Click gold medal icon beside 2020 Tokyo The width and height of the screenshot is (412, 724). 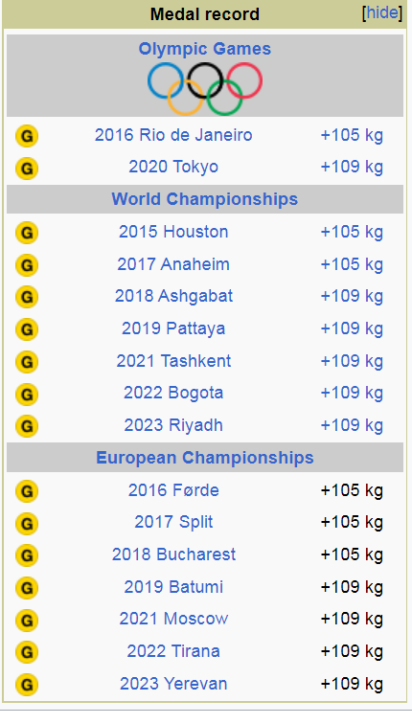[x=27, y=169]
